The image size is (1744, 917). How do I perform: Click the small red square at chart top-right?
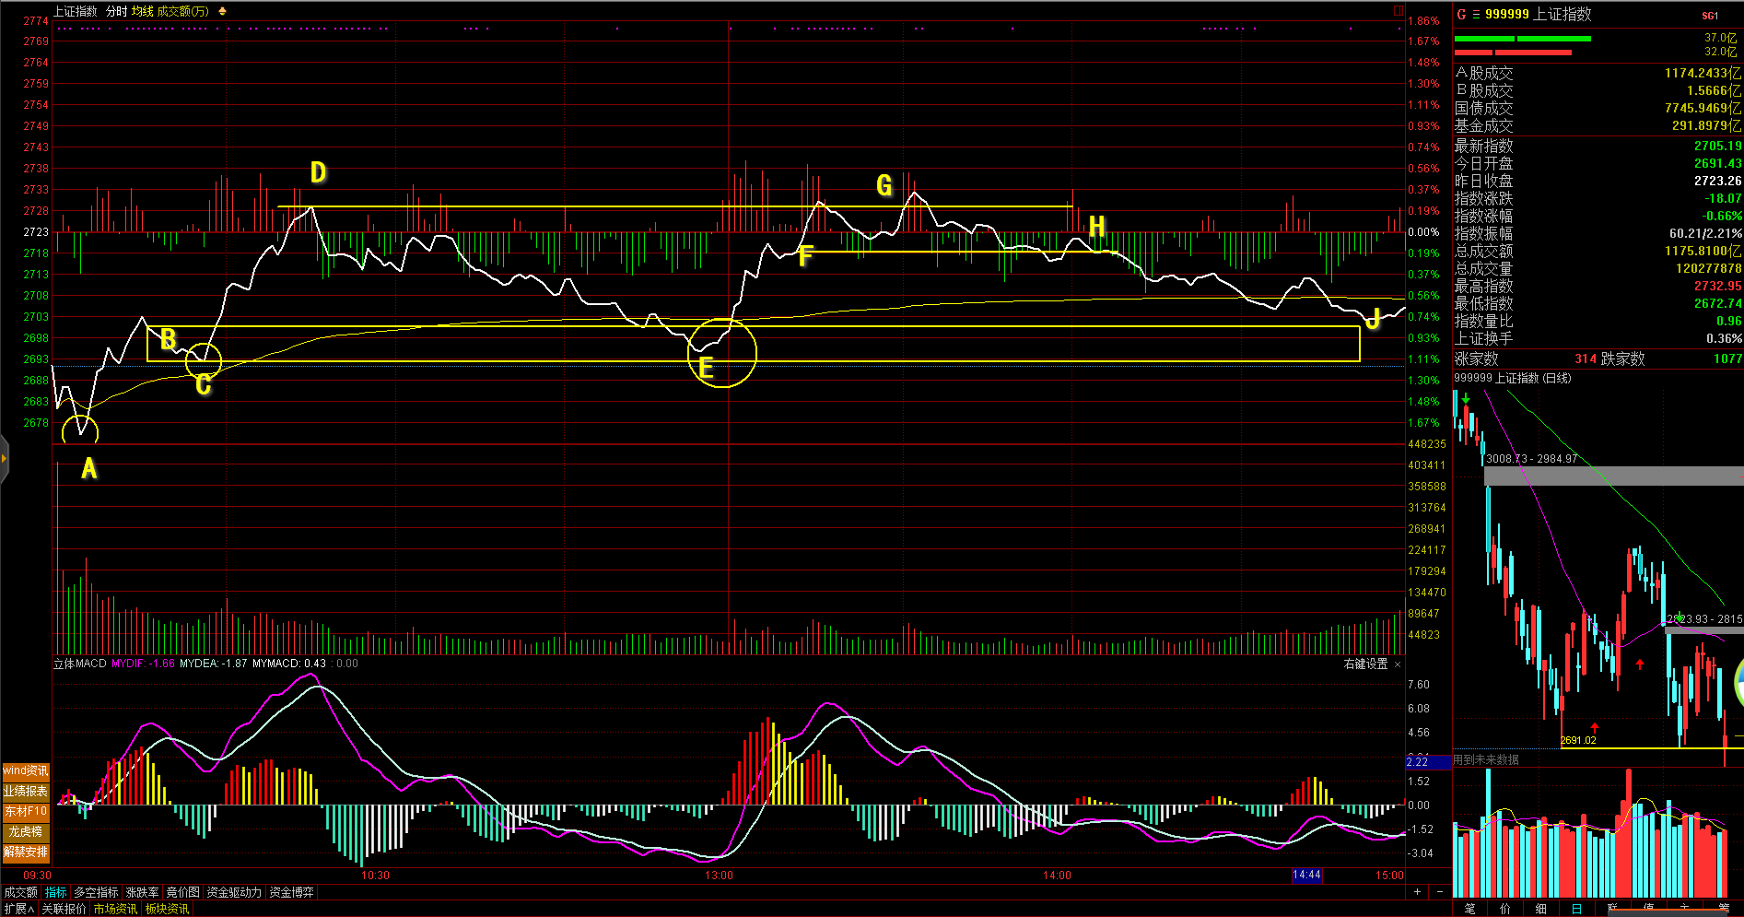(x=1398, y=11)
